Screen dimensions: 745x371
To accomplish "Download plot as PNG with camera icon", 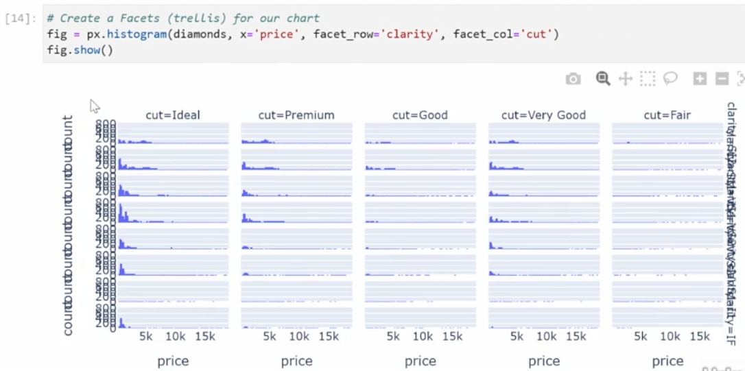I will [x=573, y=79].
